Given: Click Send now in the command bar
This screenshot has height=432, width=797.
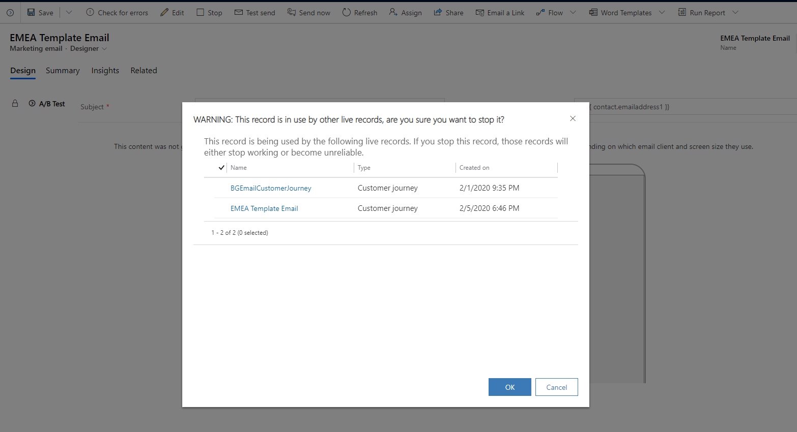Looking at the screenshot, I should click(308, 12).
